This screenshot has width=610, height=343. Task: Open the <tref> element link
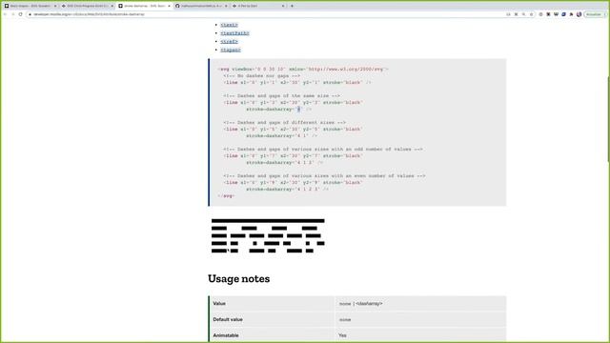(x=229, y=42)
